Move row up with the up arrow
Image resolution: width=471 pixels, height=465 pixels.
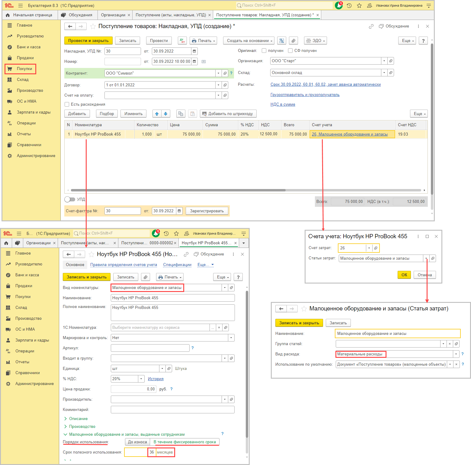coord(157,114)
